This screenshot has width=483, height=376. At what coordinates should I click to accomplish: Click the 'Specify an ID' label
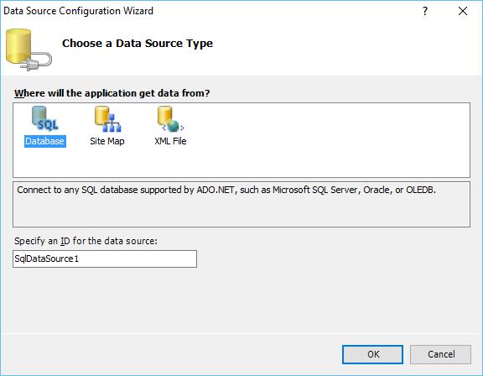tap(86, 241)
